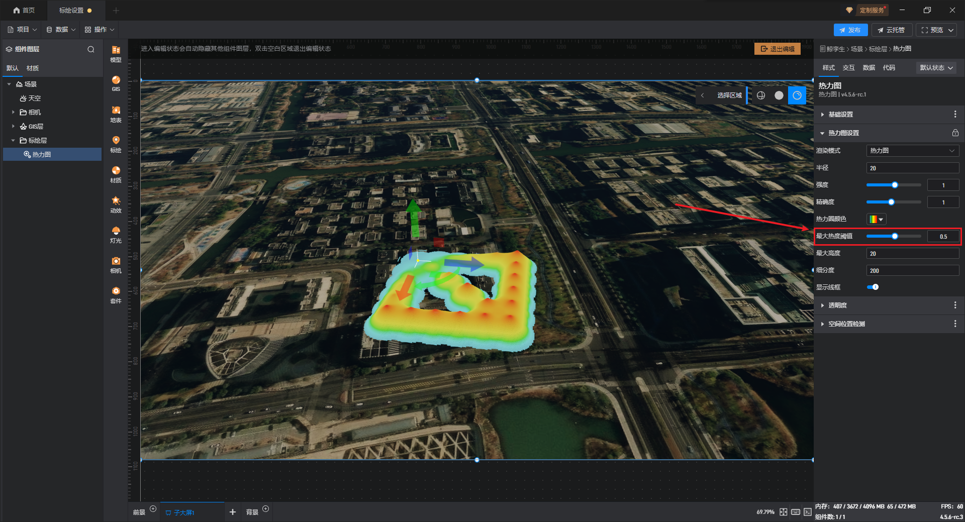The height and width of the screenshot is (522, 965).
Task: Collapse the 选择区域 toolbar back arrow
Action: (703, 95)
